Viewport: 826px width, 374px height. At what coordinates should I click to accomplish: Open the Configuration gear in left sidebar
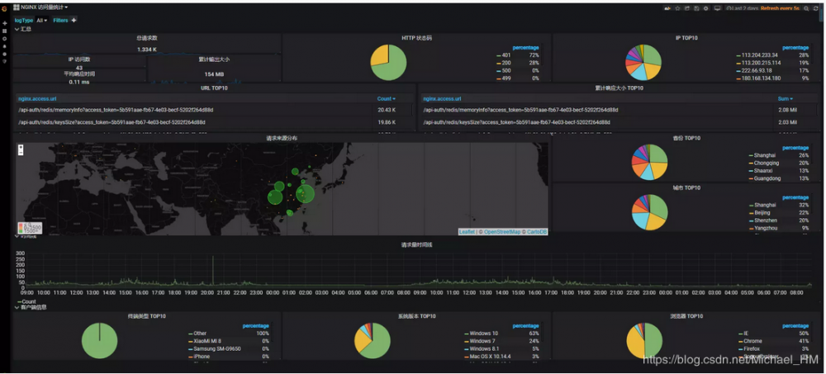5,54
